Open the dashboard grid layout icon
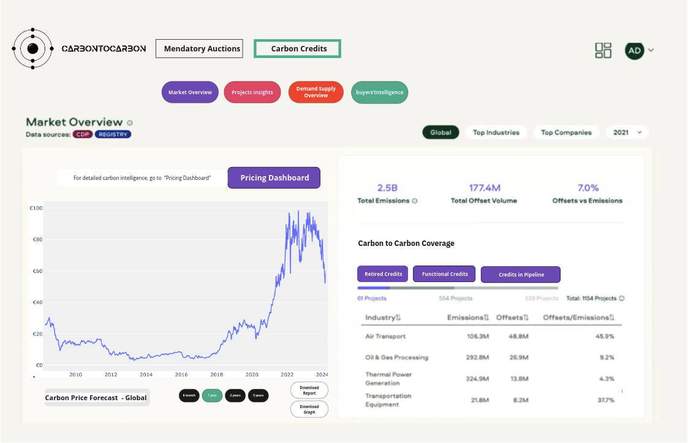Image resolution: width=688 pixels, height=443 pixels. click(x=603, y=50)
